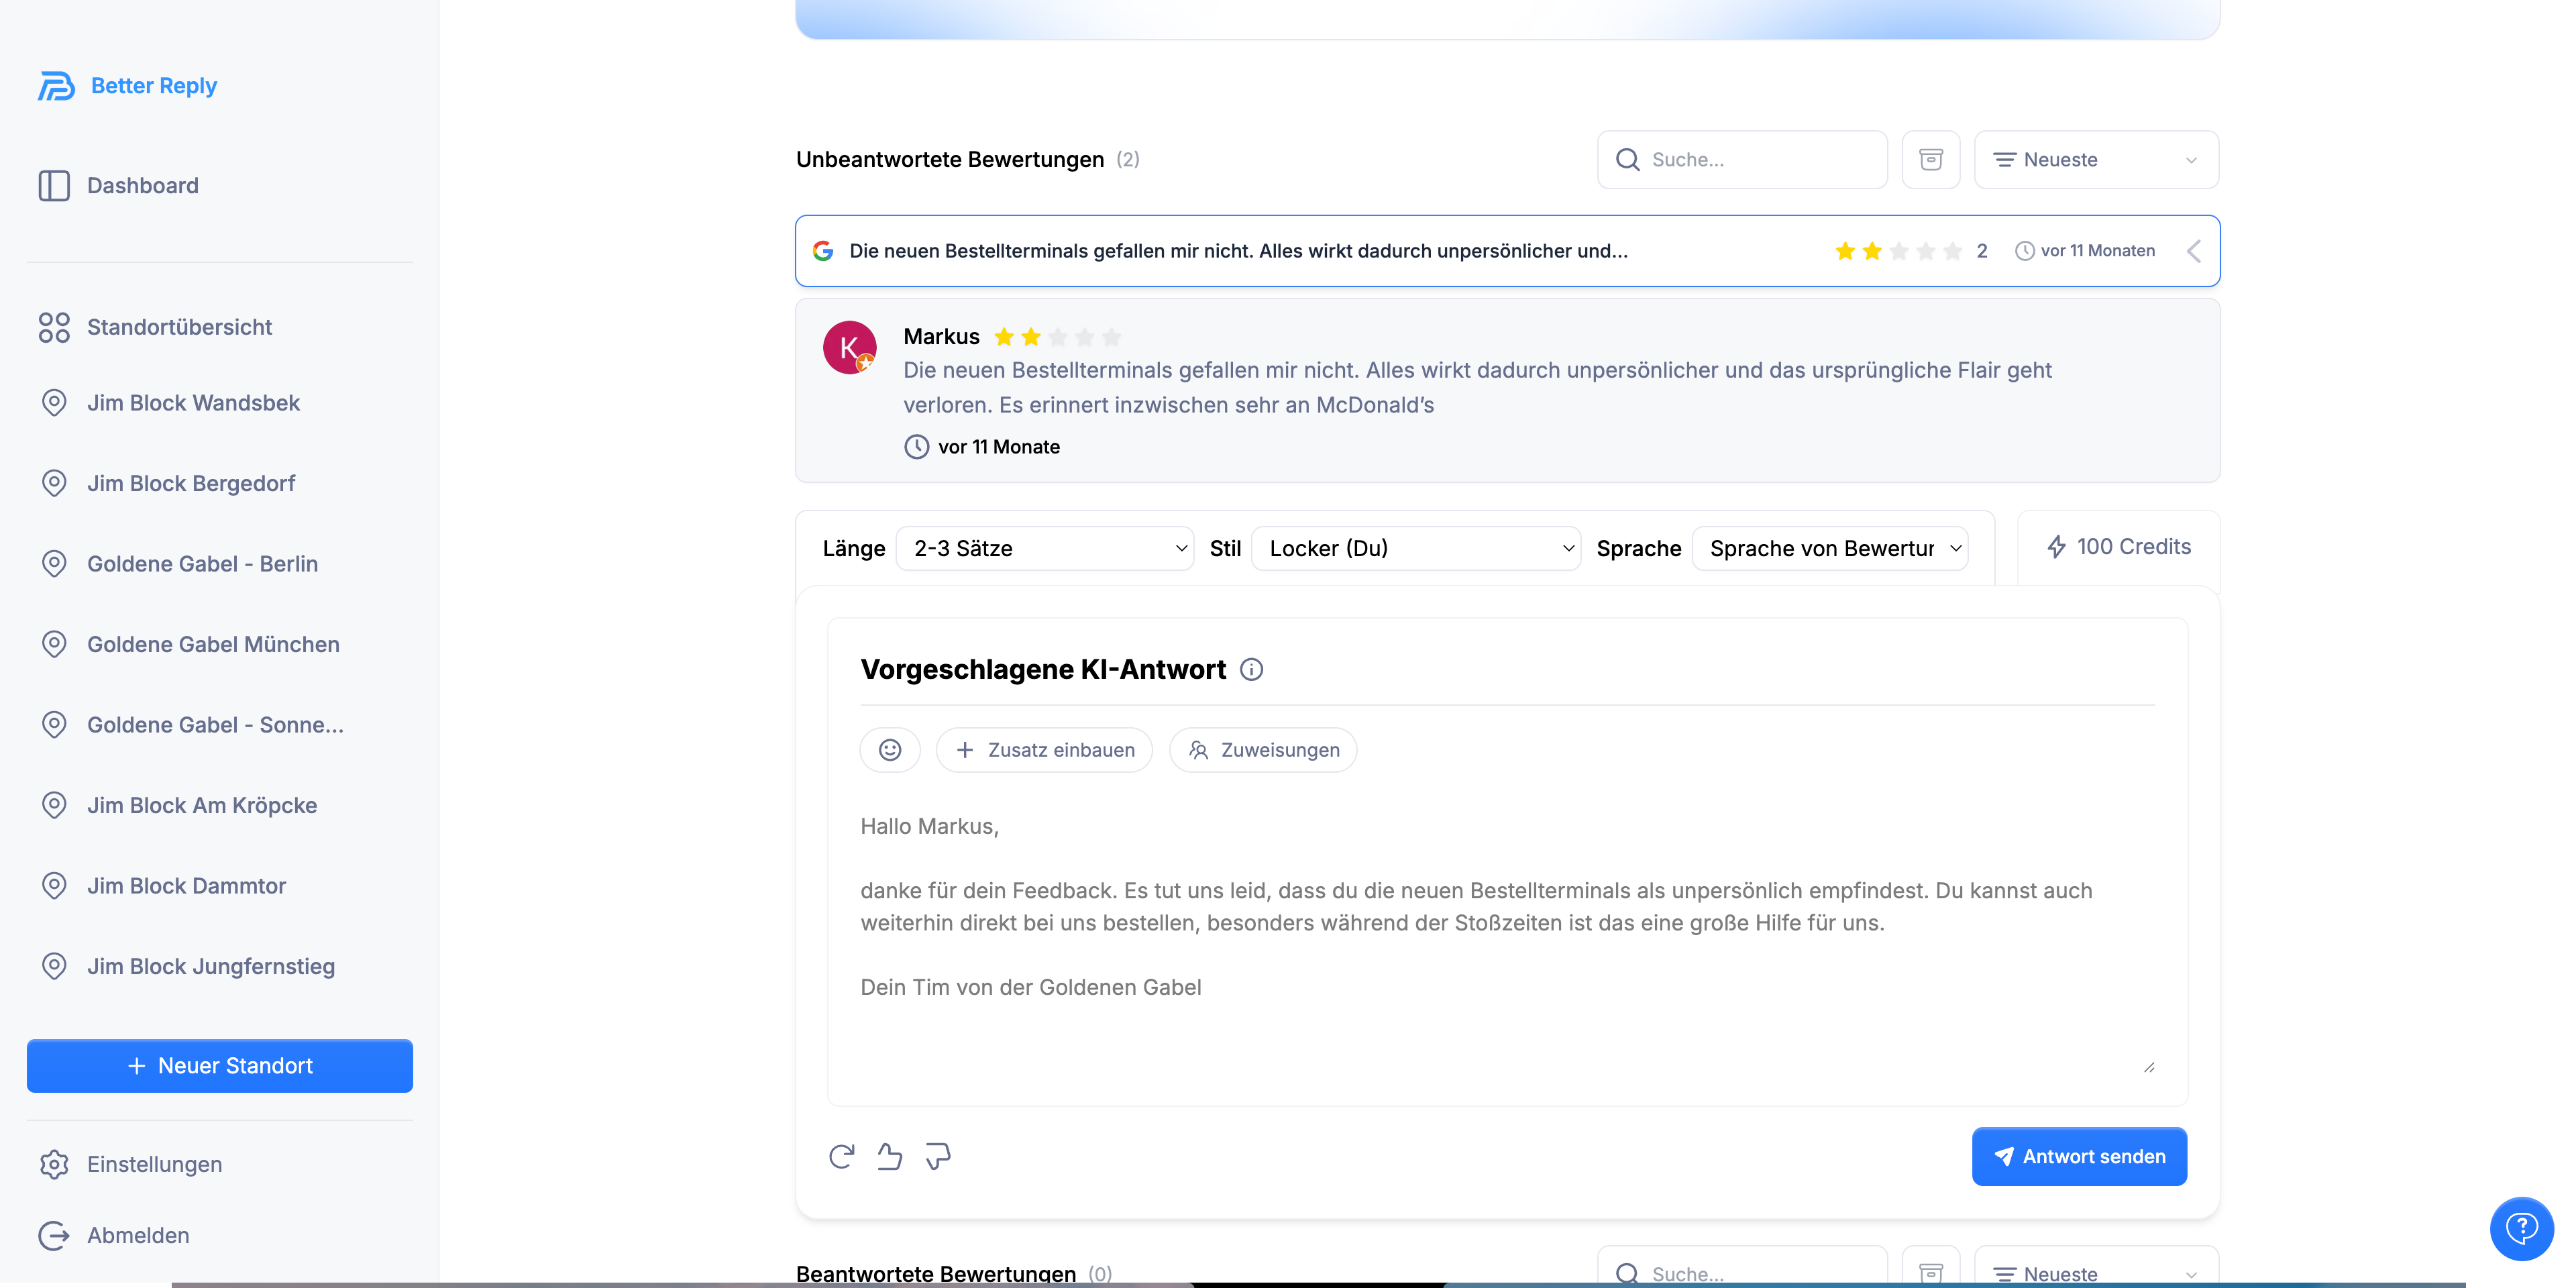Open the Sprache dropdown

click(1829, 548)
